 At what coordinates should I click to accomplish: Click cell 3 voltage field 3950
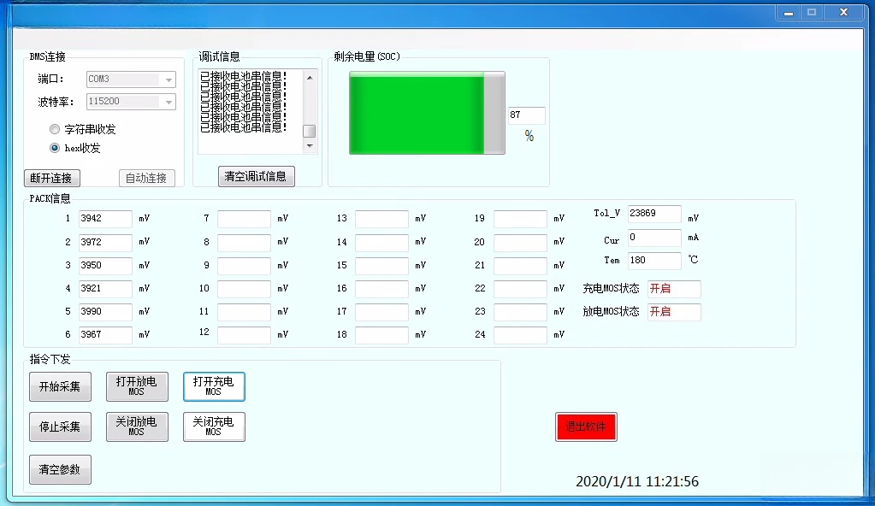105,266
